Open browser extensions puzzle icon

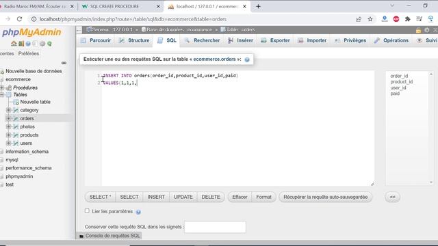coord(408,19)
